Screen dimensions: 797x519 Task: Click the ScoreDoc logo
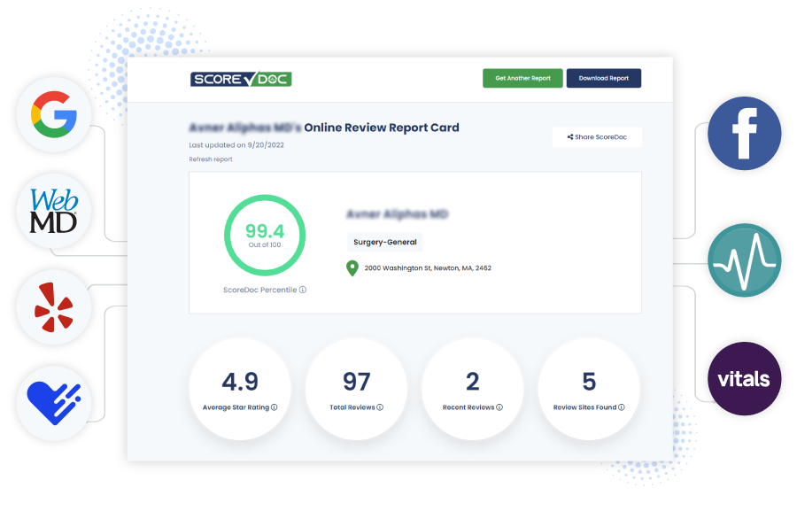pos(241,79)
